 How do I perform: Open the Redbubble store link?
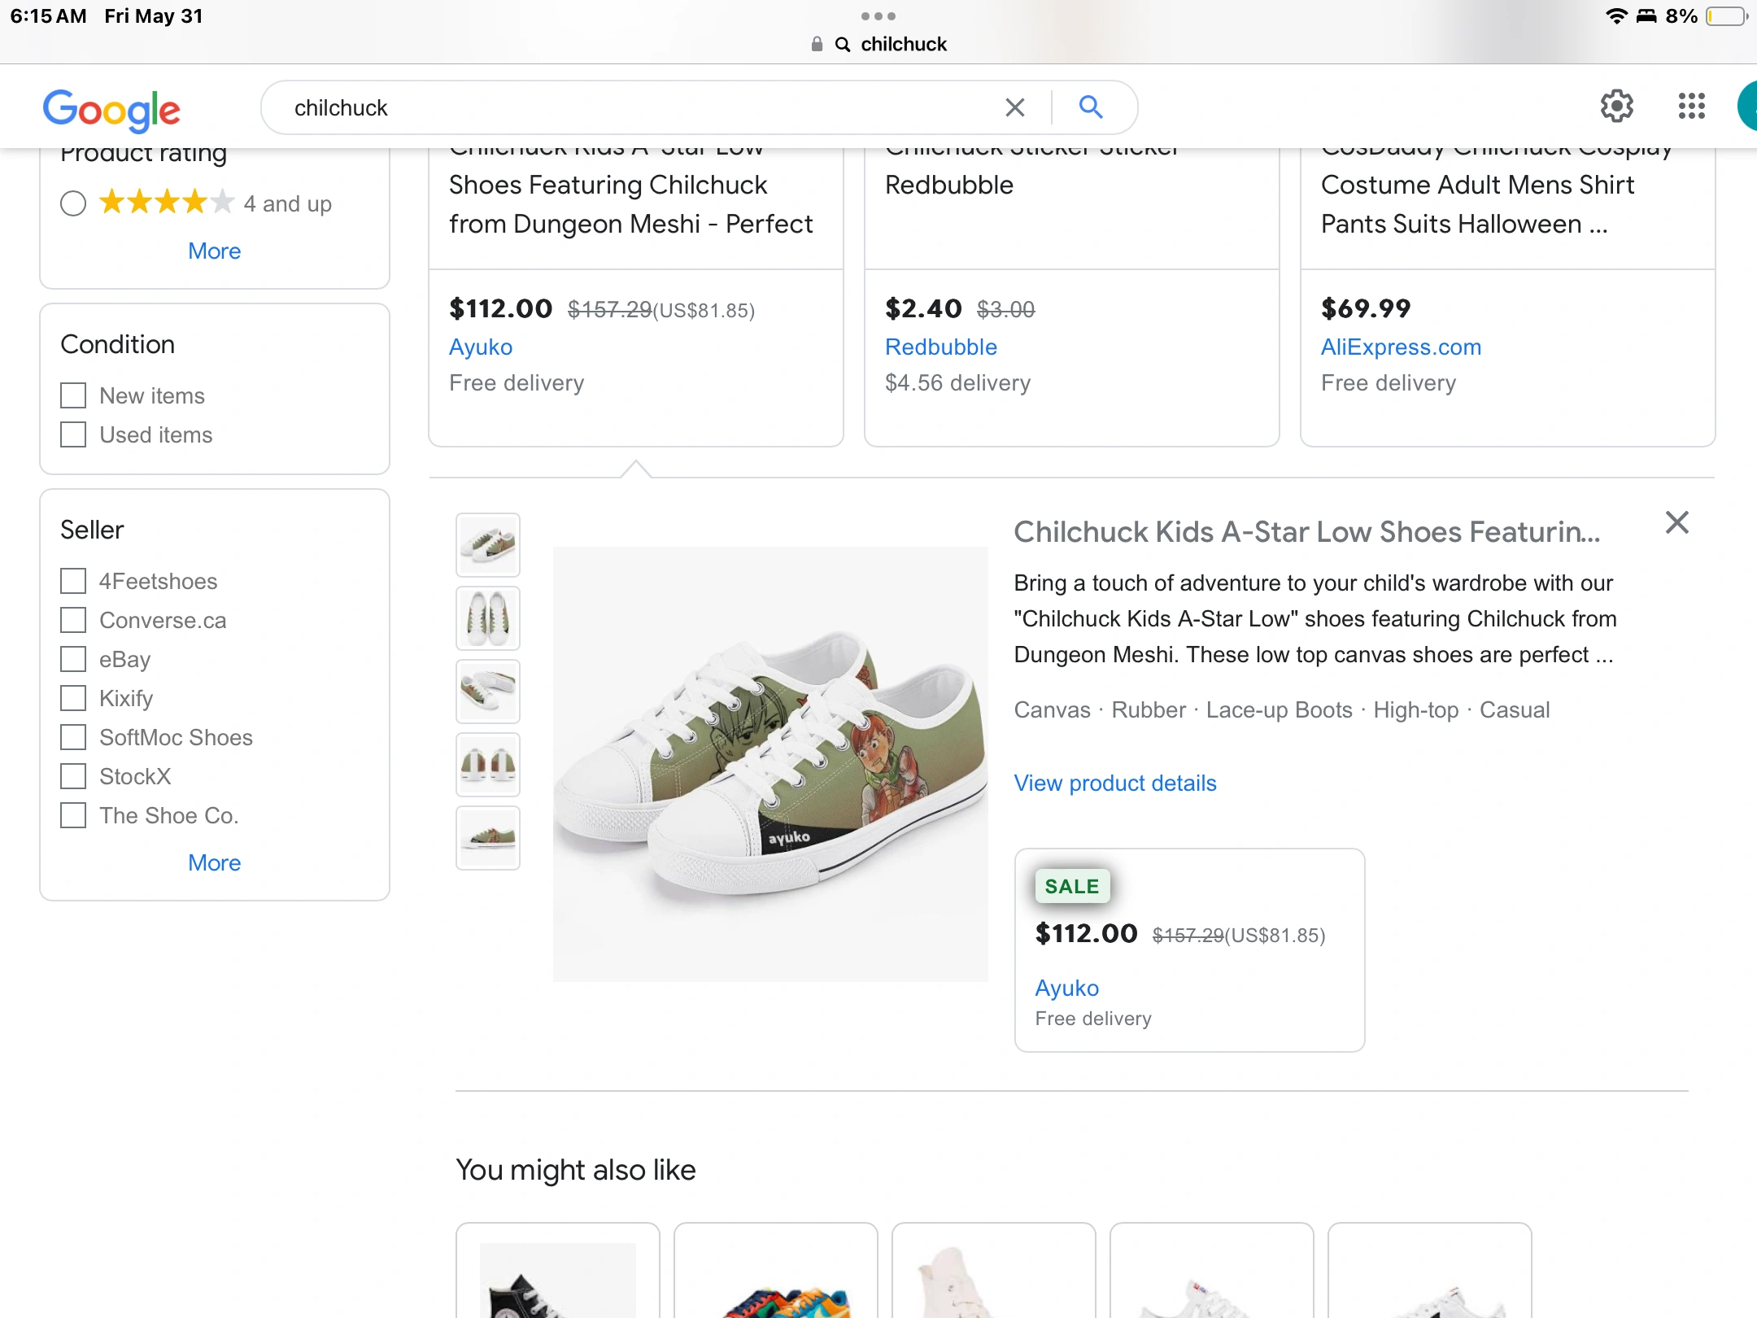tap(940, 347)
